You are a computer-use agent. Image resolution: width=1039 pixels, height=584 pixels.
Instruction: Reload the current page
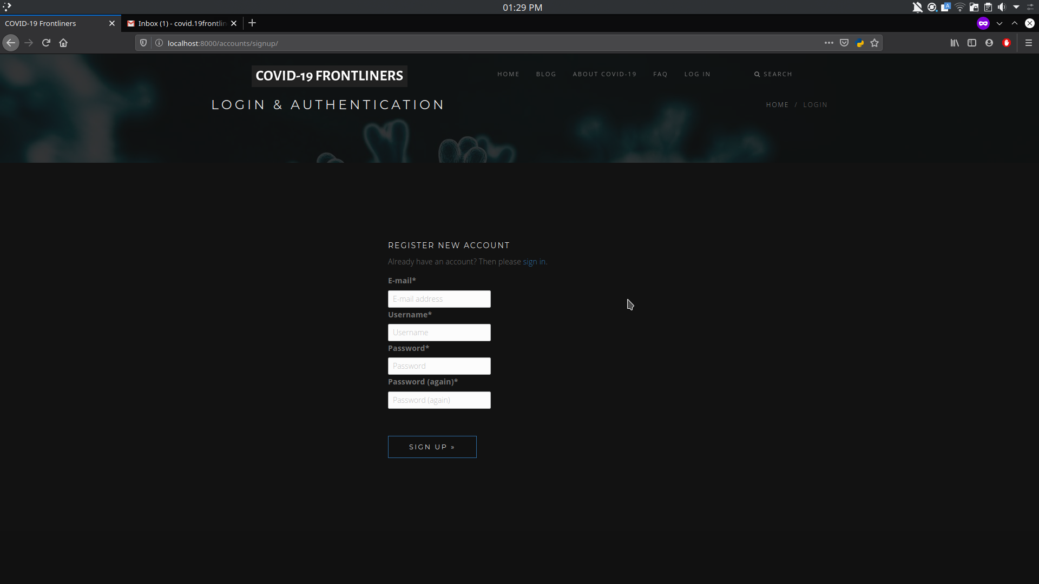click(x=46, y=43)
